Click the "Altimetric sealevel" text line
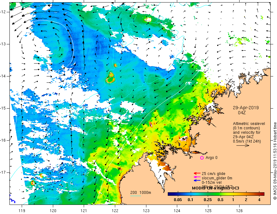This screenshot has height=214, width=277. [249, 124]
